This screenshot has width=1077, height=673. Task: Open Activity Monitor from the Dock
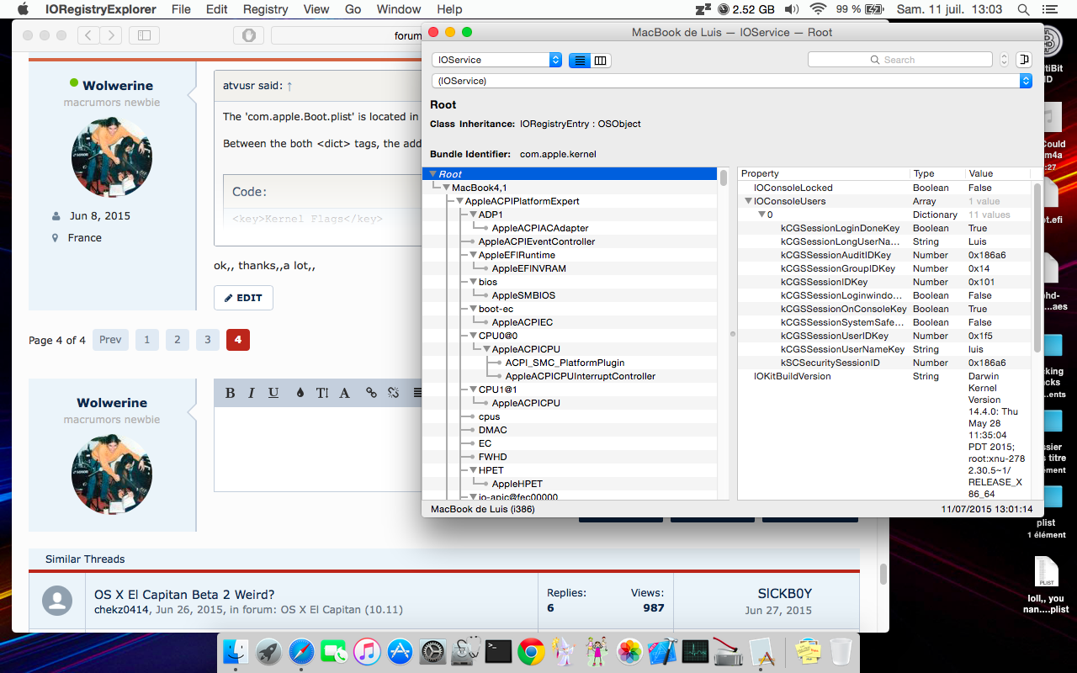(x=695, y=652)
